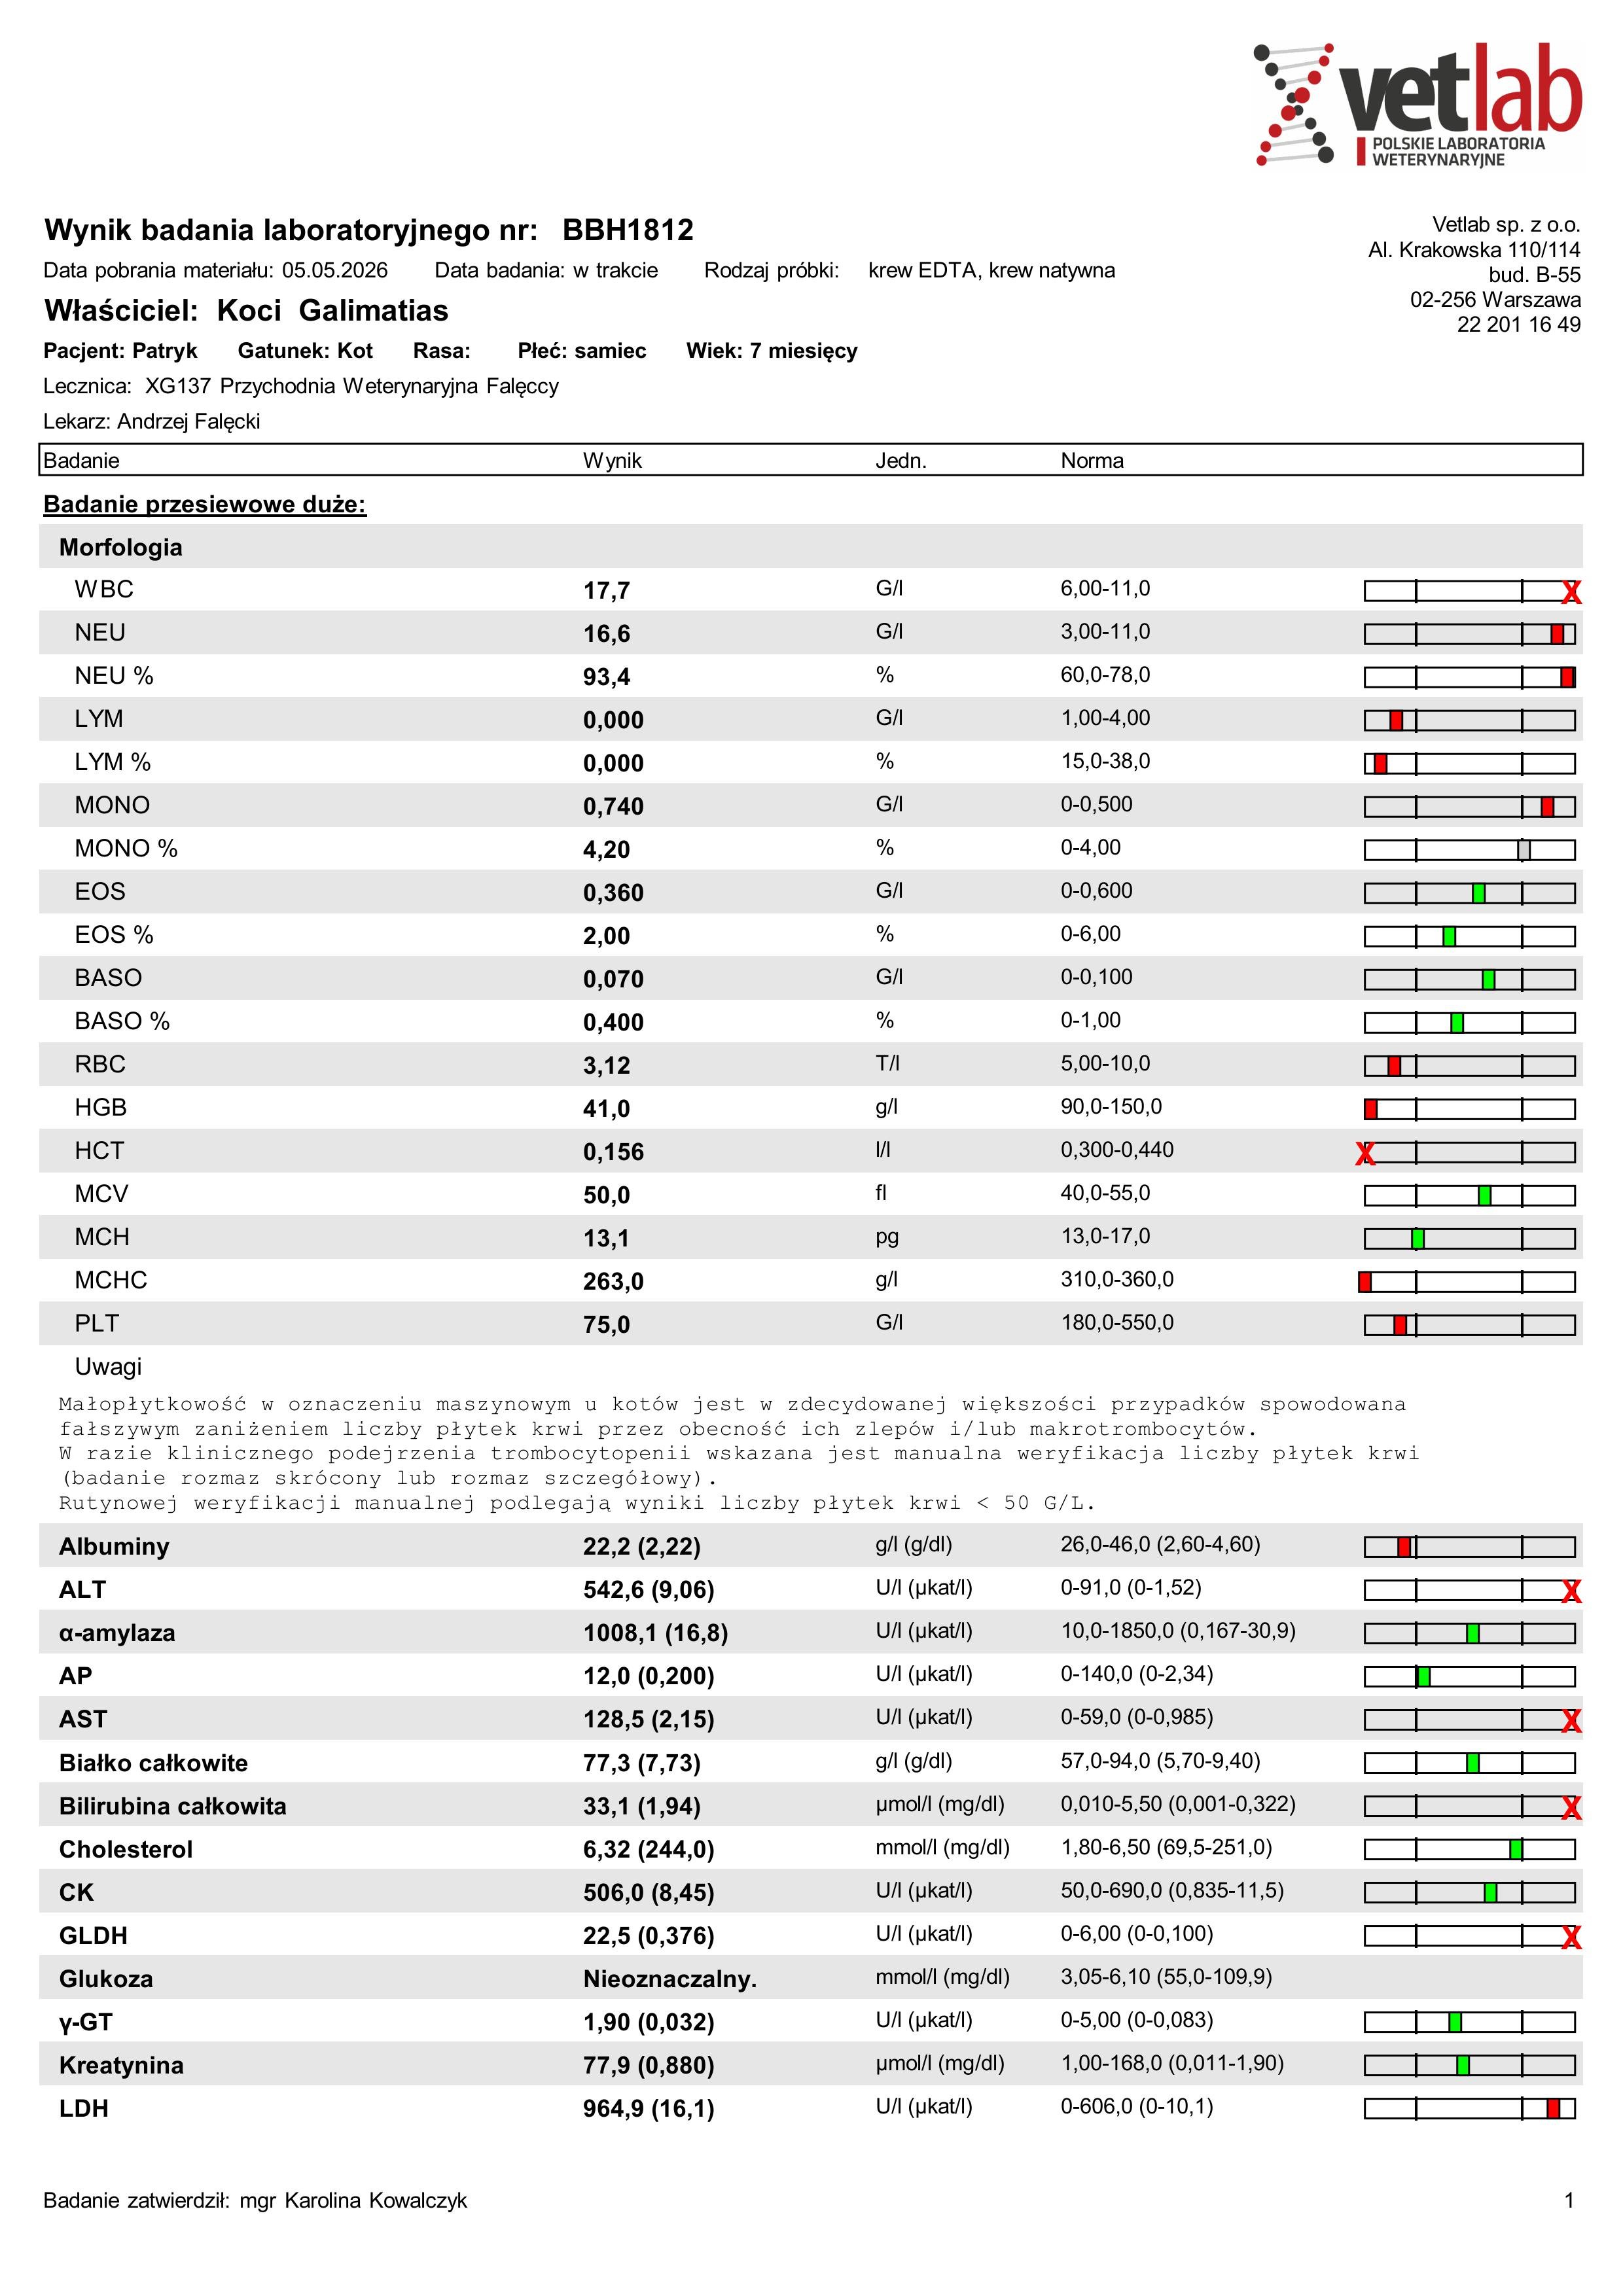Click the red X marker in the ALT row
The width and height of the screenshot is (1623, 2296).
click(x=1571, y=1592)
